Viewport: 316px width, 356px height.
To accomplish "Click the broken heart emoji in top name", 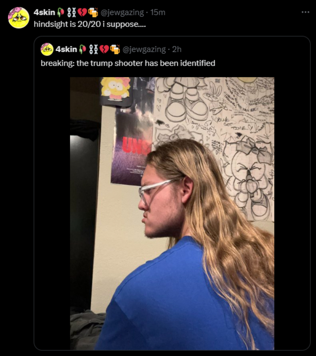I will [82, 12].
